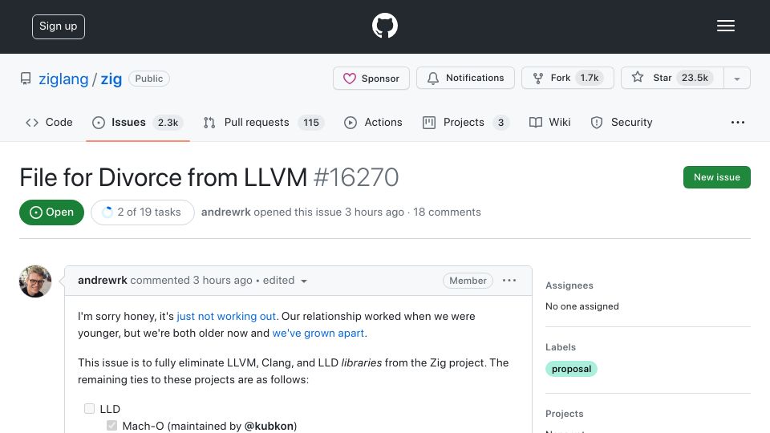
Task: Click the Star count 23.5k
Action: click(x=695, y=78)
